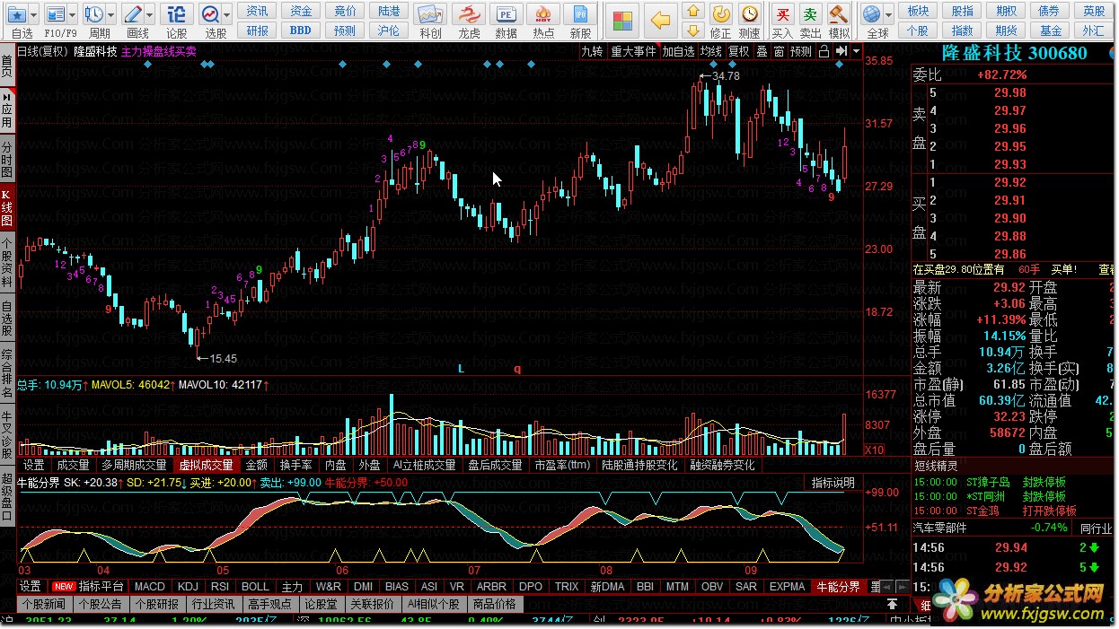Image resolution: width=1119 pixels, height=629 pixels.
Task: Click the scroll-to-top icon beside 商品价格
Action: [892, 605]
